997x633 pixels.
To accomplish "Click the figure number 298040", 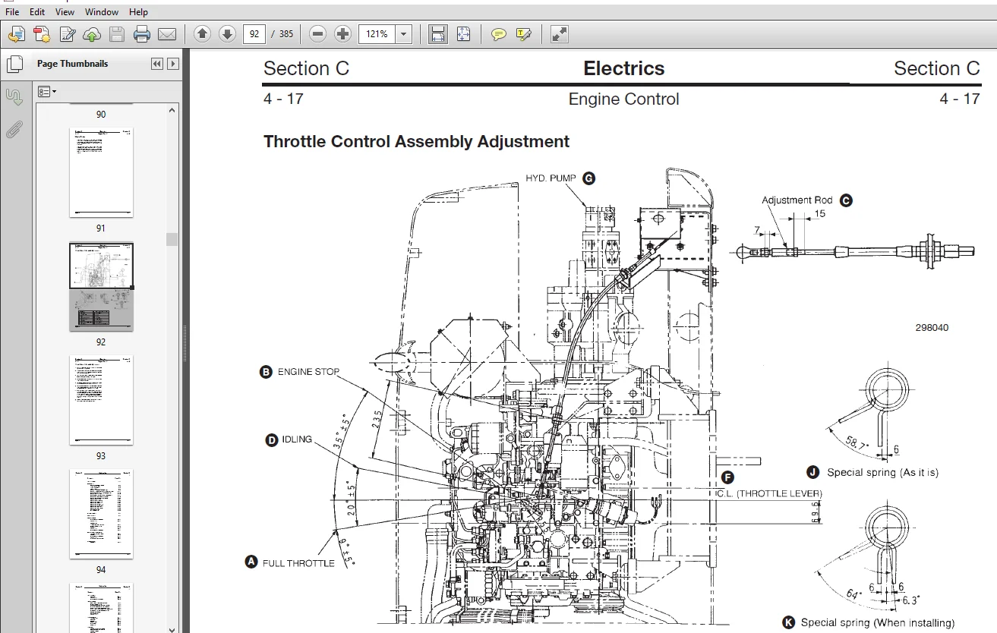I will pyautogui.click(x=932, y=329).
